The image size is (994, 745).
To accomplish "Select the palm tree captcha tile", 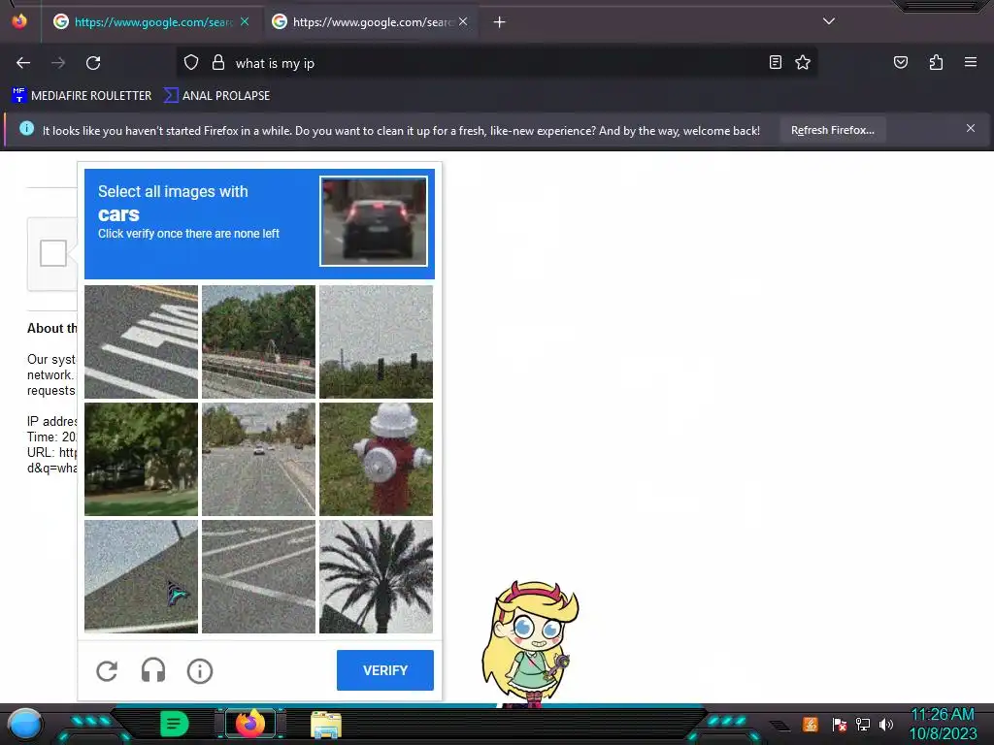I will pyautogui.click(x=376, y=576).
